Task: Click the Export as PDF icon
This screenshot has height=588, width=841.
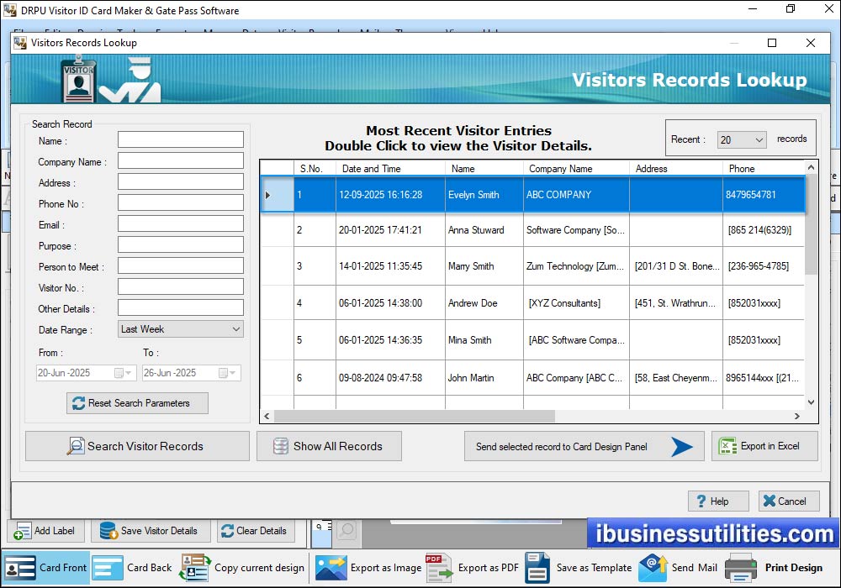Action: [x=438, y=569]
